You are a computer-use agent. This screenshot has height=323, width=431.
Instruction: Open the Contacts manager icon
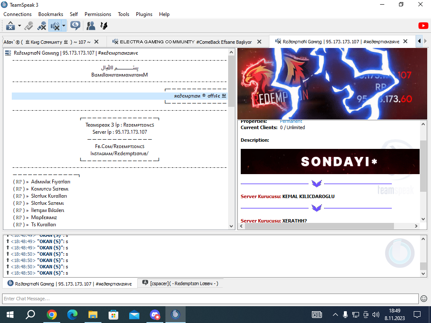(x=91, y=26)
